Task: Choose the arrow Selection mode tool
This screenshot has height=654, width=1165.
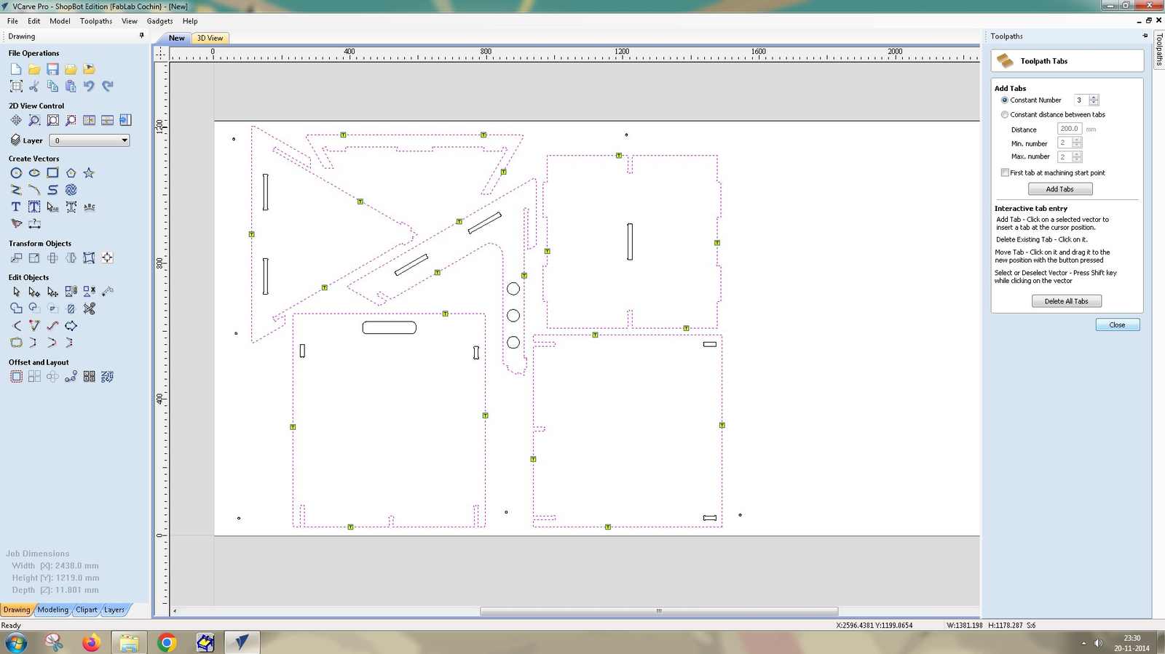Action: 16,292
